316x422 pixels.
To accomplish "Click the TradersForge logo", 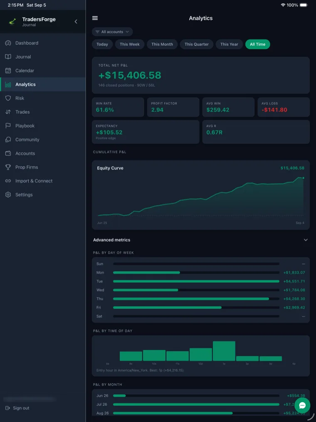I will (x=12, y=22).
